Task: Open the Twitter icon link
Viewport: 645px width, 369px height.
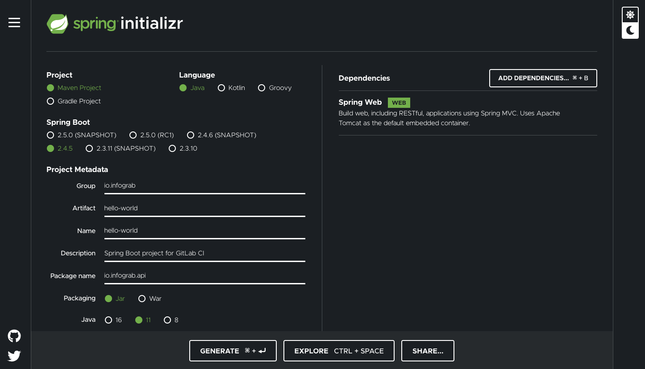Action: pos(14,356)
